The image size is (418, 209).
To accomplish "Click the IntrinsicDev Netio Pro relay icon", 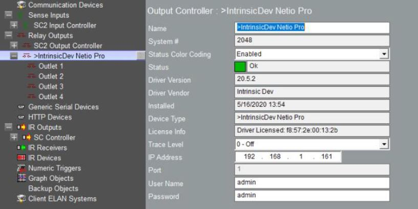I will point(27,56).
